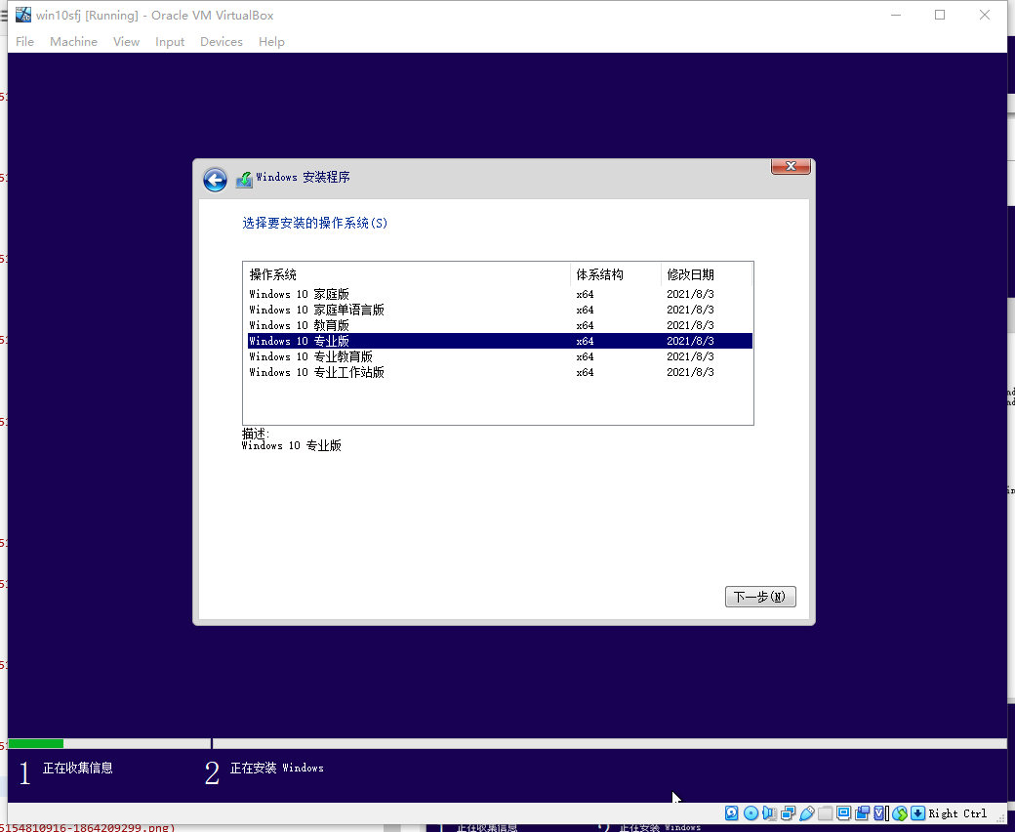This screenshot has width=1015, height=832.
Task: Click the hard disk activity icon in status bar
Action: 731,813
